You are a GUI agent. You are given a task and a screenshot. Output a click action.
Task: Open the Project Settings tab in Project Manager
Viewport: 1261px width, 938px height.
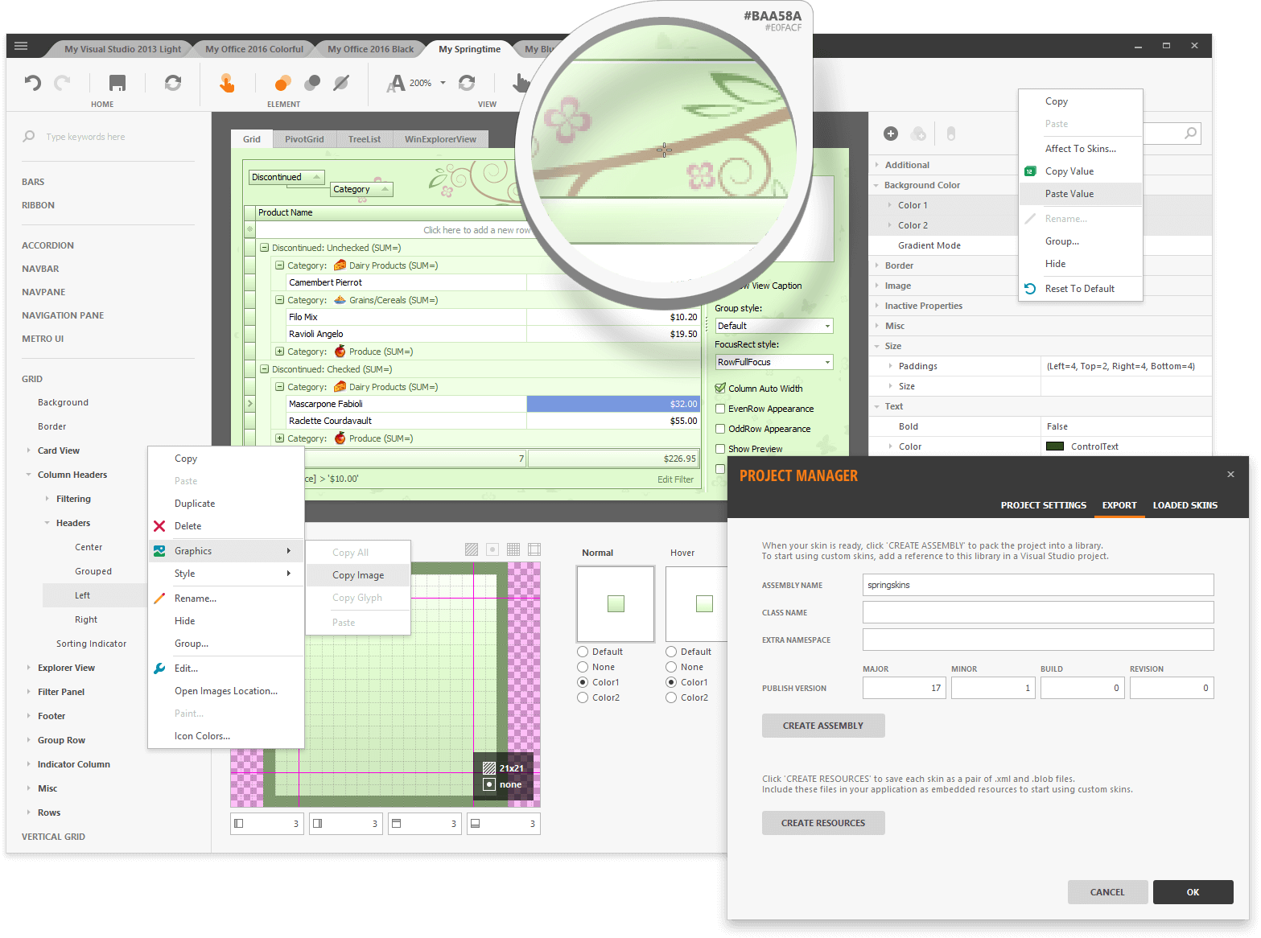pyautogui.click(x=1044, y=505)
